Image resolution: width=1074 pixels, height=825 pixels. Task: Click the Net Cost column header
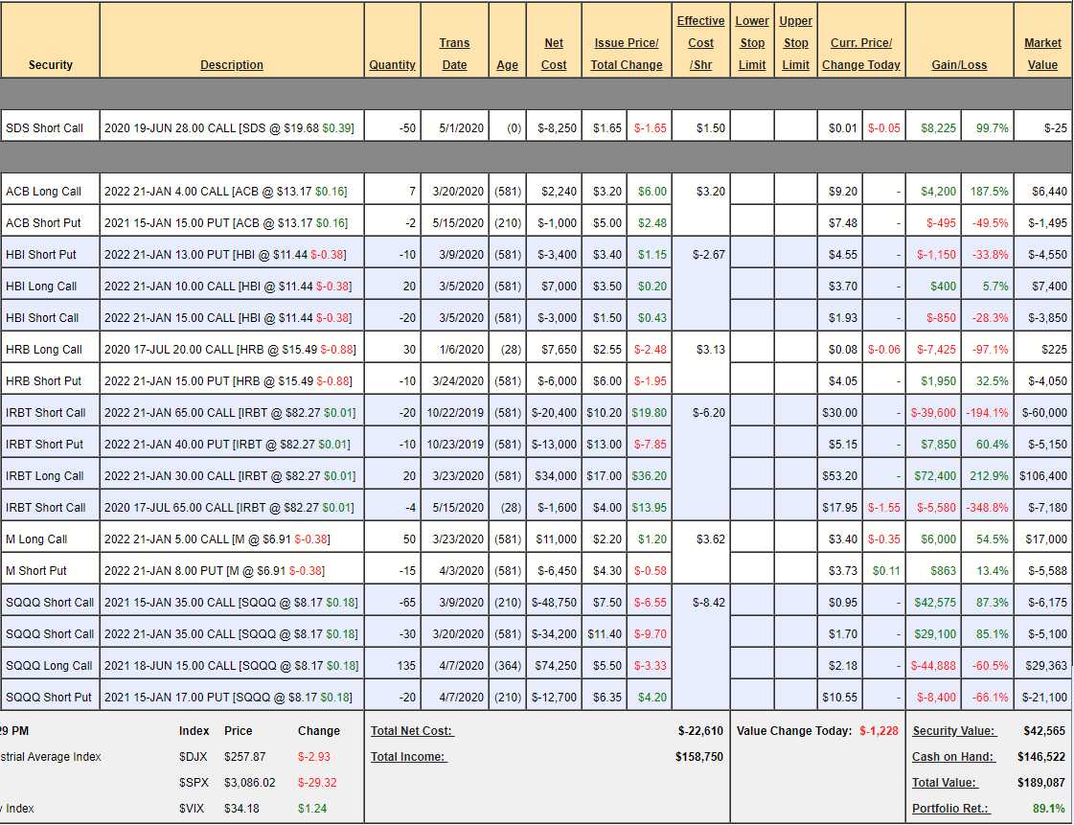pos(554,54)
